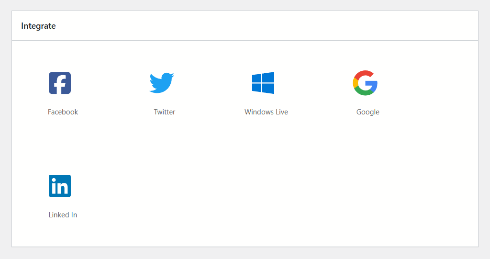
Task: Open the "Linked In" text label
Action: (63, 215)
